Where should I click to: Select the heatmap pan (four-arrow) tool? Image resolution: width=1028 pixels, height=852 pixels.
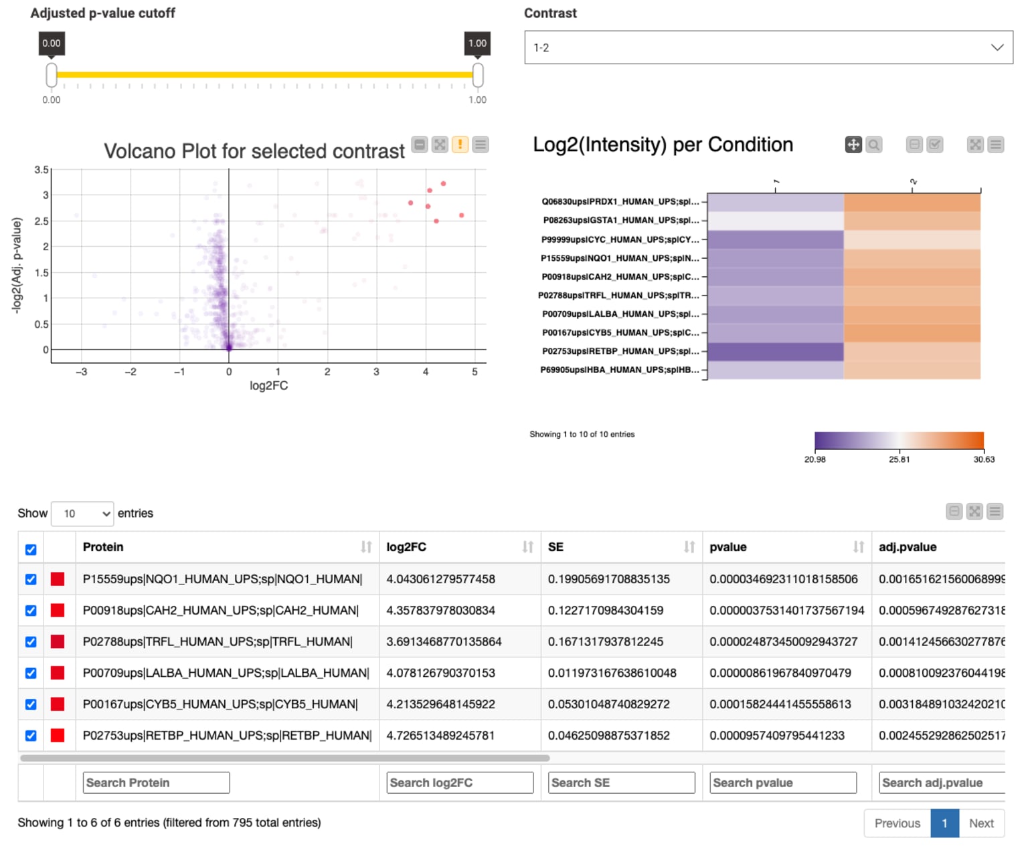pos(853,144)
